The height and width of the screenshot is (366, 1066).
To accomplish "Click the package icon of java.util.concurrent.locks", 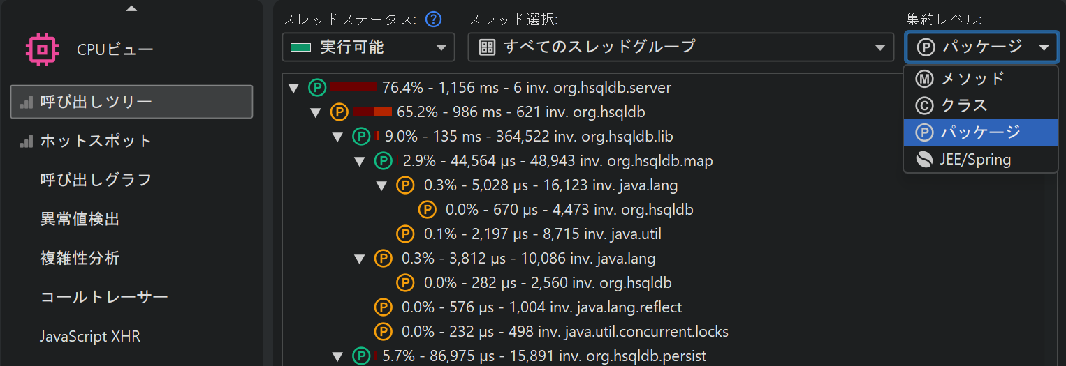I will [383, 332].
